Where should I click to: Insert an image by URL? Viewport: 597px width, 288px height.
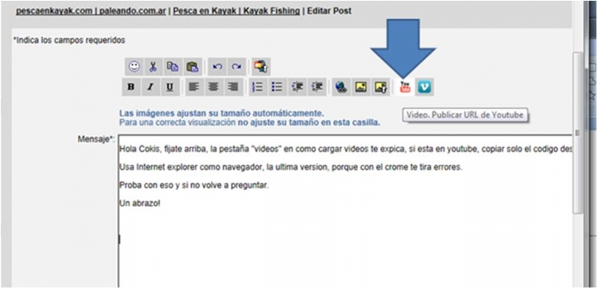[x=361, y=88]
